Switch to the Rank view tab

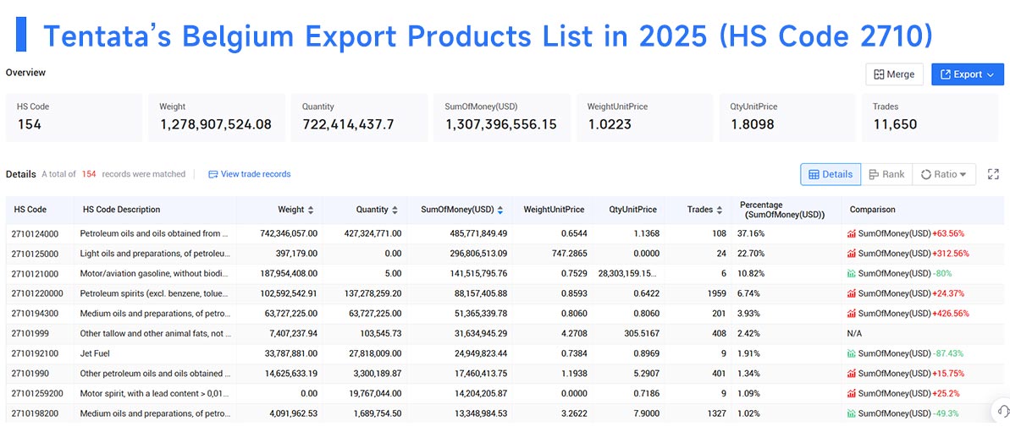click(x=886, y=174)
